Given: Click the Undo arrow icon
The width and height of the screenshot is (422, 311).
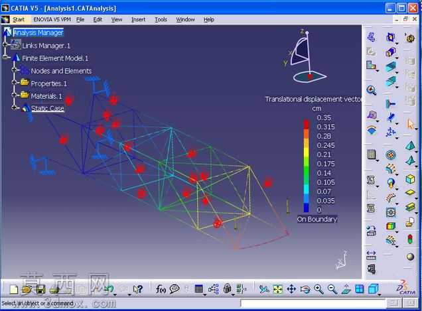Looking at the screenshot, I should tap(109, 289).
